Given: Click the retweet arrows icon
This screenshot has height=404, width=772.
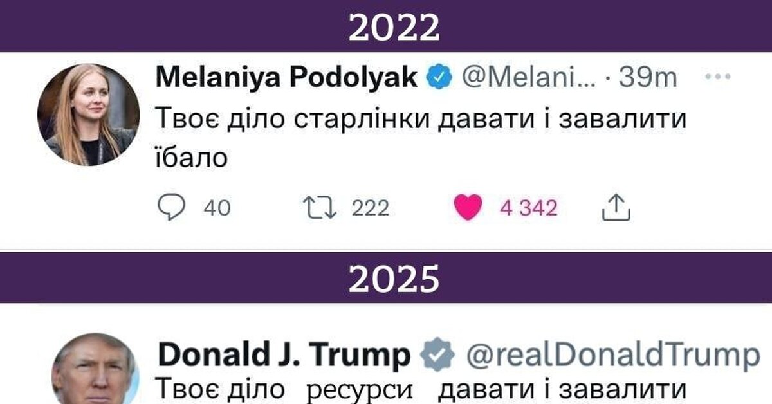Looking at the screenshot, I should (320, 207).
